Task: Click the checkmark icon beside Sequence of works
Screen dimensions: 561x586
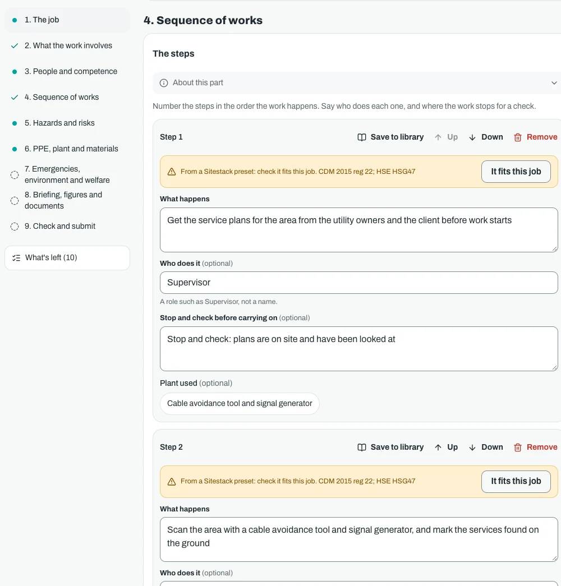Action: [15, 97]
